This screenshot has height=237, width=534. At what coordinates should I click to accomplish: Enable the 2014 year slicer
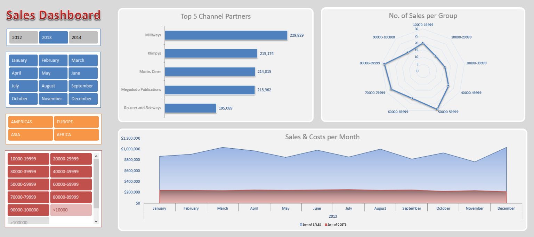(x=83, y=37)
